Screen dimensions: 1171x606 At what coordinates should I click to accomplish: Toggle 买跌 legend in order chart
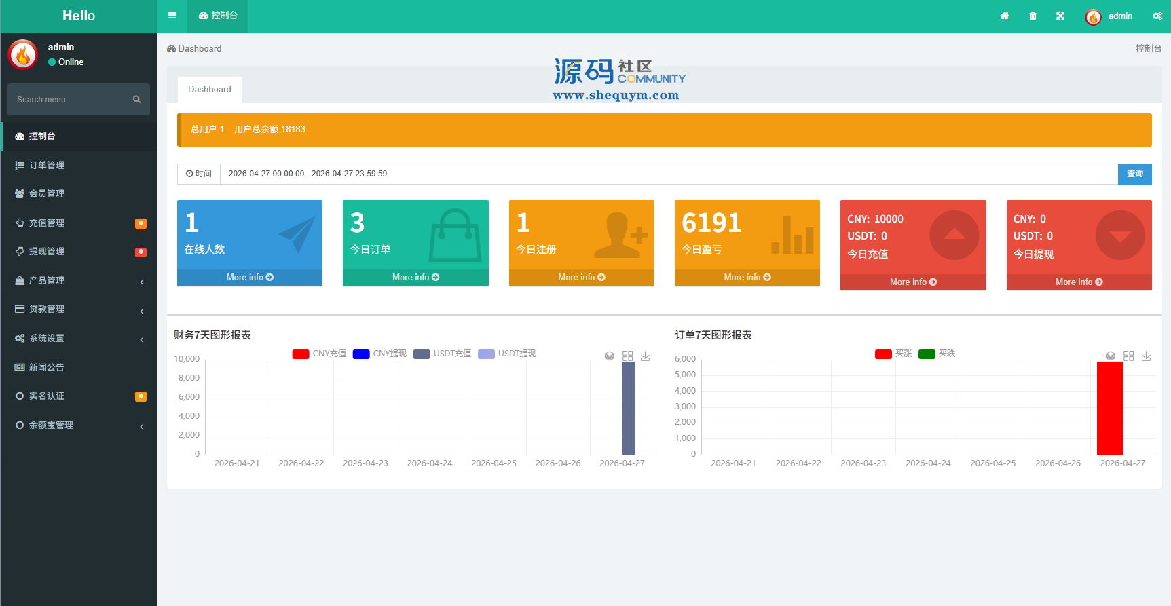click(x=937, y=354)
